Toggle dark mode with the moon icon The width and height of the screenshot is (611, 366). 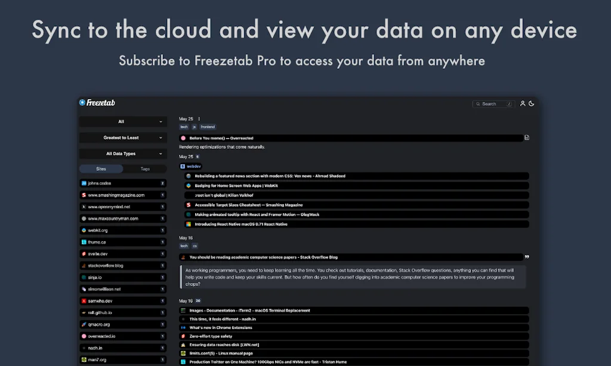coord(532,103)
